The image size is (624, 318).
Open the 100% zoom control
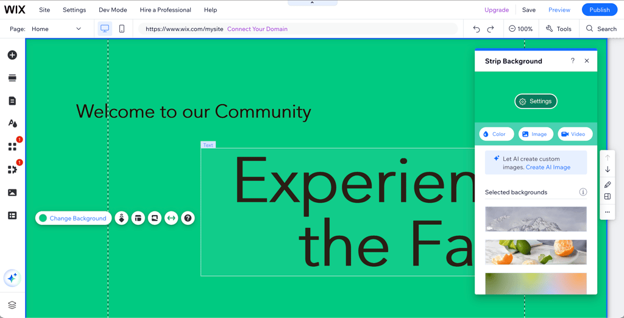[x=521, y=29]
